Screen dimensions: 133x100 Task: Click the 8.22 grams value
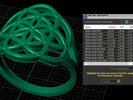[111, 52]
